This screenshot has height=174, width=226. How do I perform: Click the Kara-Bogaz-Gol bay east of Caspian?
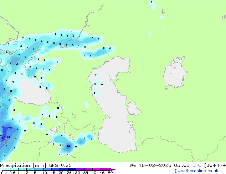pyautogui.click(x=133, y=109)
